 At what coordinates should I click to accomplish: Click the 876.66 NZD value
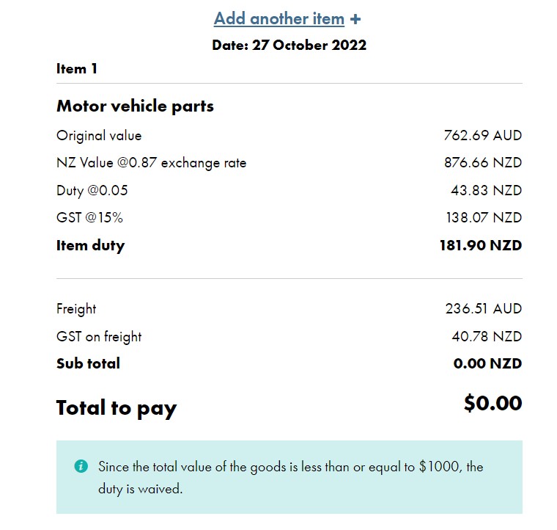point(483,162)
